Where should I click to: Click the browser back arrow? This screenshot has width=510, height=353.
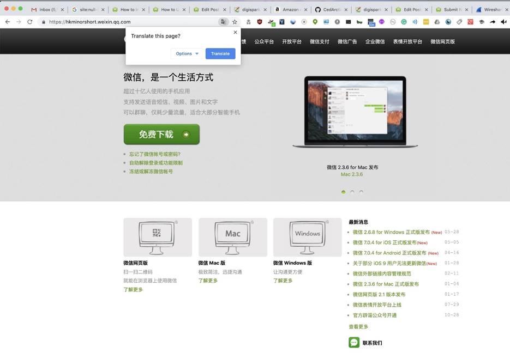7,22
